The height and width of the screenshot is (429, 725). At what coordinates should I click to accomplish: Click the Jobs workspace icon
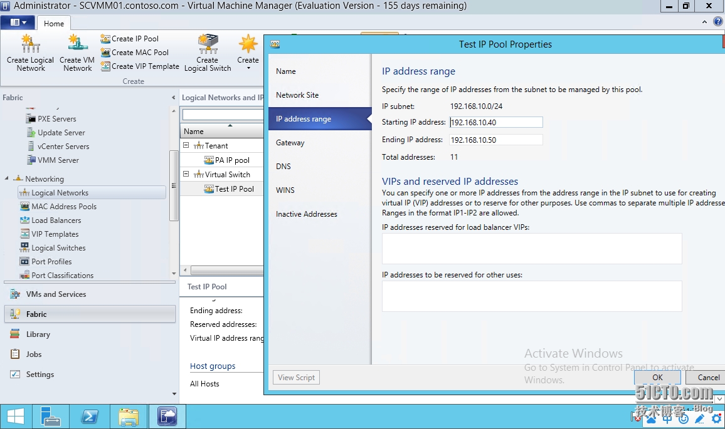(15, 354)
